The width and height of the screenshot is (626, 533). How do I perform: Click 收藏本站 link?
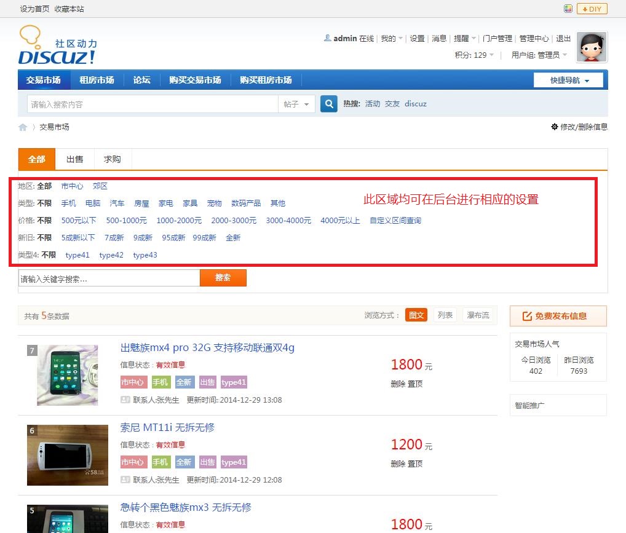click(x=69, y=9)
